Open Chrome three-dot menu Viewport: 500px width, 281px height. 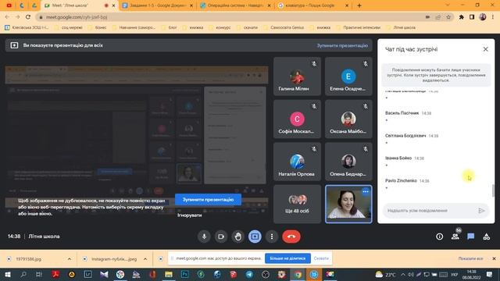point(493,17)
